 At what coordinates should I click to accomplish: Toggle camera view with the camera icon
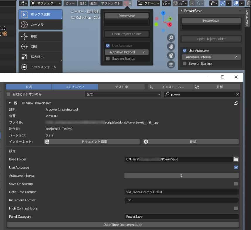(x=171, y=56)
